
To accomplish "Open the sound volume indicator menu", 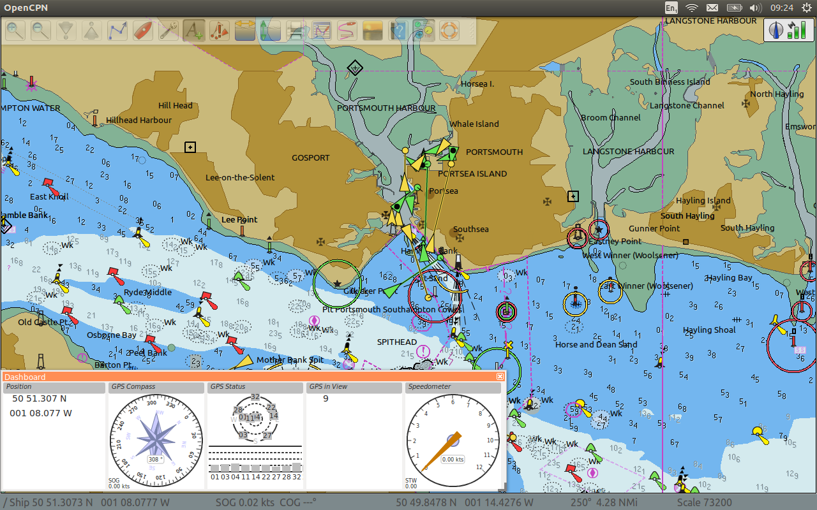I will point(755,8).
